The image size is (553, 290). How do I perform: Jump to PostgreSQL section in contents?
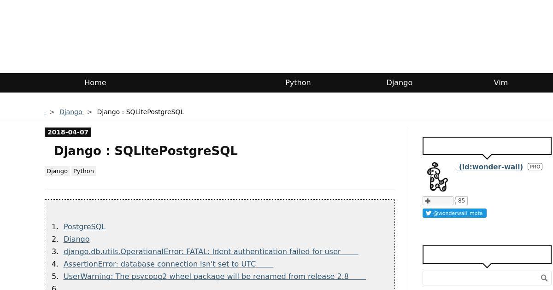coord(84,226)
